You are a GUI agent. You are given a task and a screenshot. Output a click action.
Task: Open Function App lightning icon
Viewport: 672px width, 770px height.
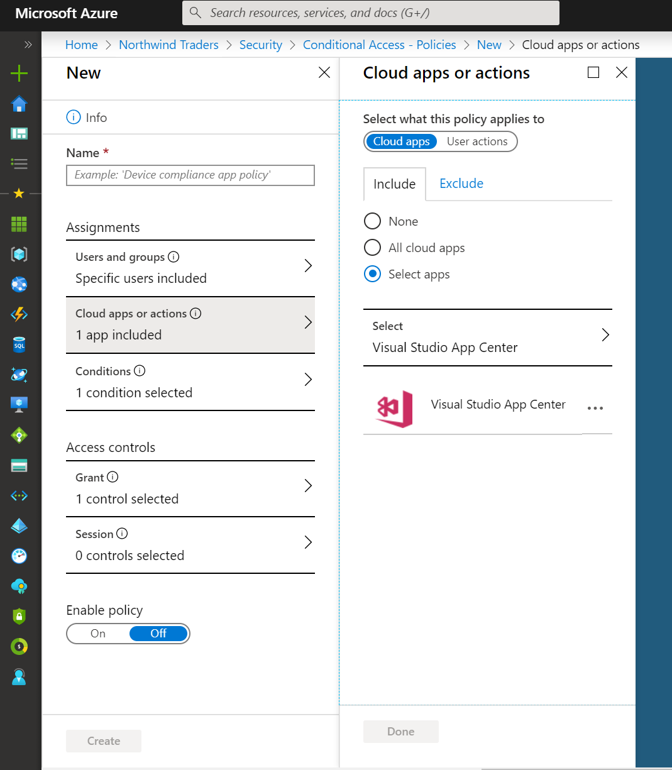point(19,314)
